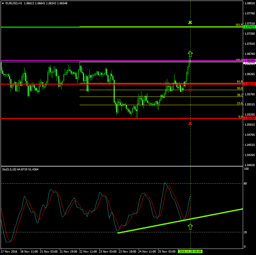The height and width of the screenshot is (255, 256).
Task: Select the red 1.06019 price label
Action: 249,84
